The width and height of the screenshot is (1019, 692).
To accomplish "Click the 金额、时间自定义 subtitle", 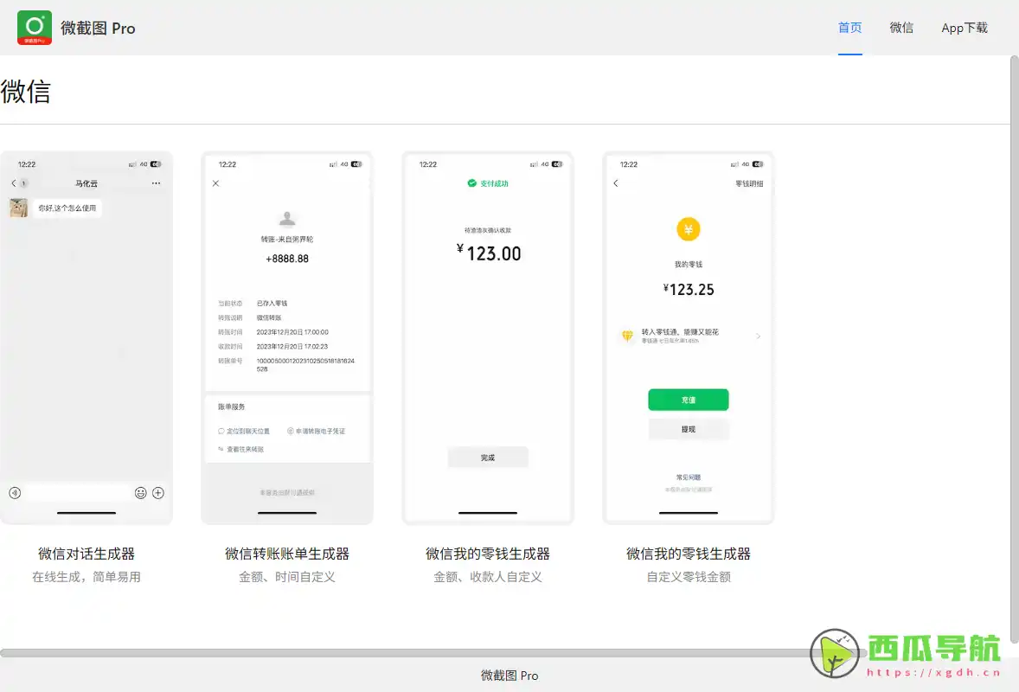I will click(x=287, y=576).
